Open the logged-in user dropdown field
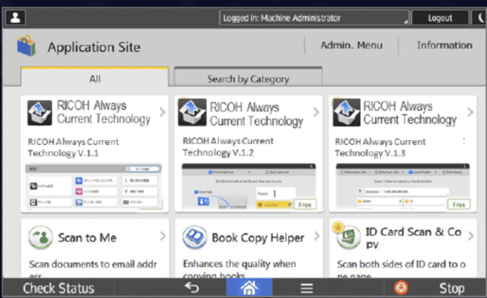 point(314,18)
